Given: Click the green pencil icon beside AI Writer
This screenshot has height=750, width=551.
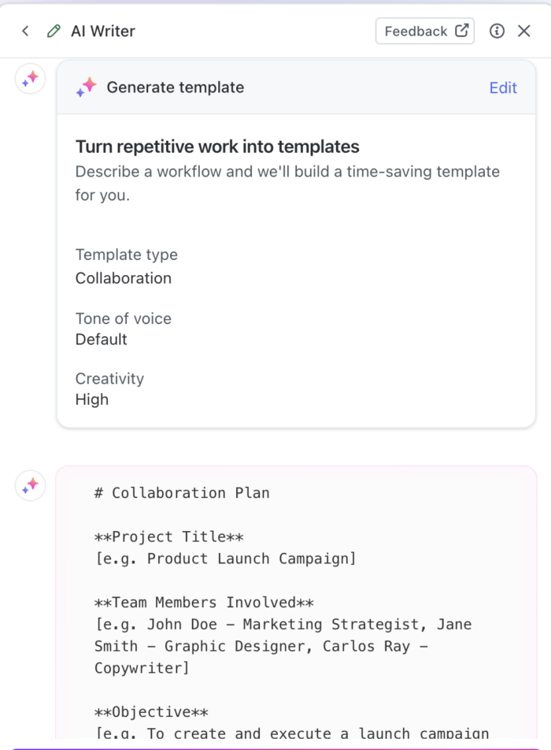Looking at the screenshot, I should (54, 32).
